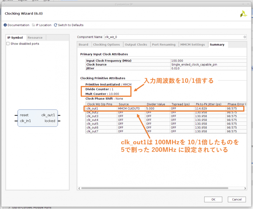This screenshot has height=209, width=253.
Task: Click right arrow of horizontal scrollbar
Action: [245, 188]
